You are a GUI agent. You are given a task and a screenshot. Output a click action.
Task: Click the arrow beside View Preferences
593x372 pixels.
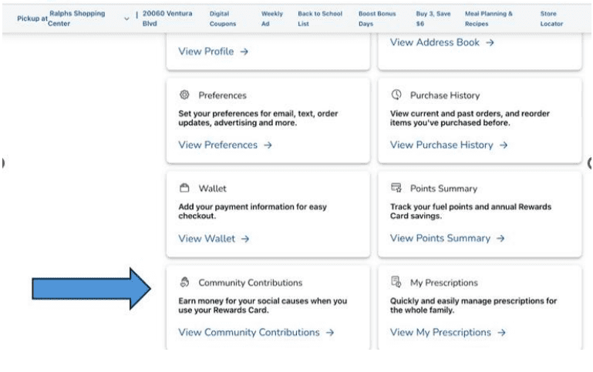(268, 145)
